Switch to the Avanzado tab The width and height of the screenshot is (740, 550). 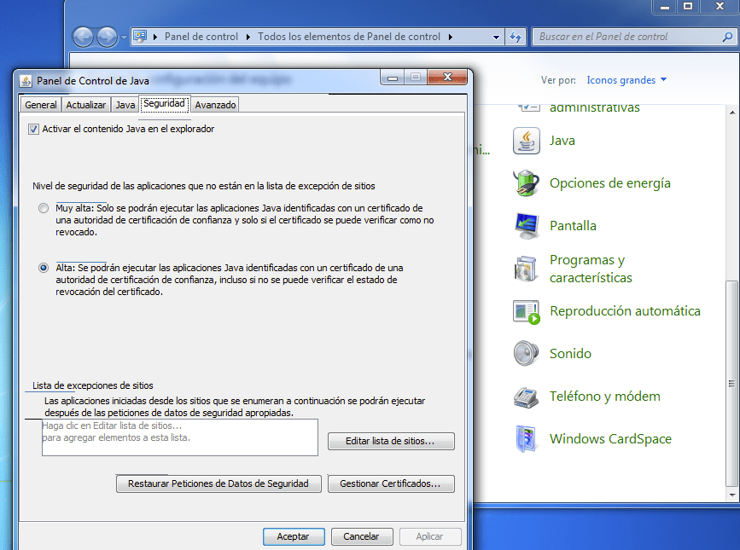click(x=214, y=104)
